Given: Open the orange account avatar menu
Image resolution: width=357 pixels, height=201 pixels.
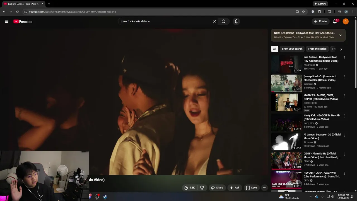Looking at the screenshot, I should [x=346, y=21].
